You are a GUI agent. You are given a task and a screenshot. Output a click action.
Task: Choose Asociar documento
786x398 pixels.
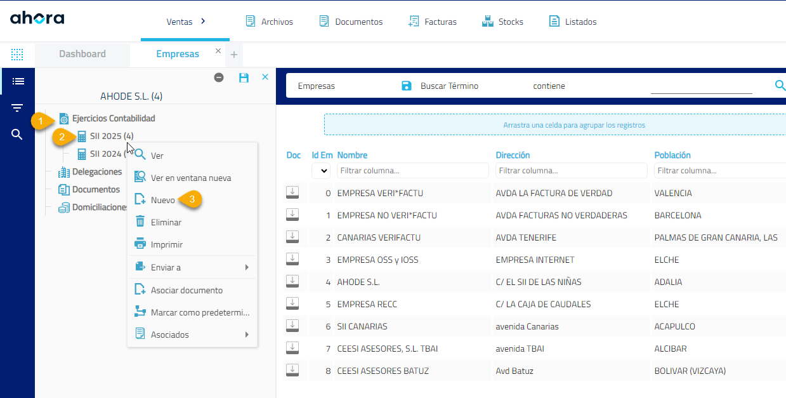[192, 290]
